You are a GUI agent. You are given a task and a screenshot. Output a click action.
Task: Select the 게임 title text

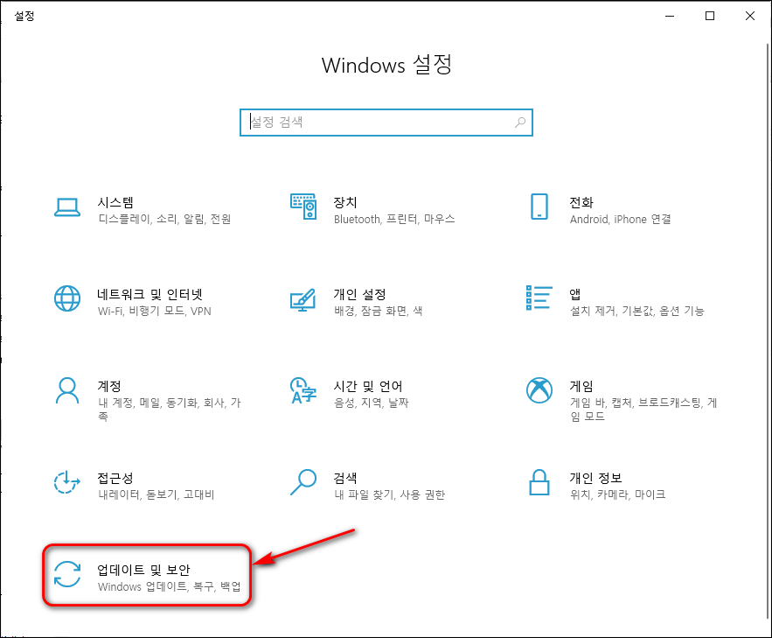(581, 386)
